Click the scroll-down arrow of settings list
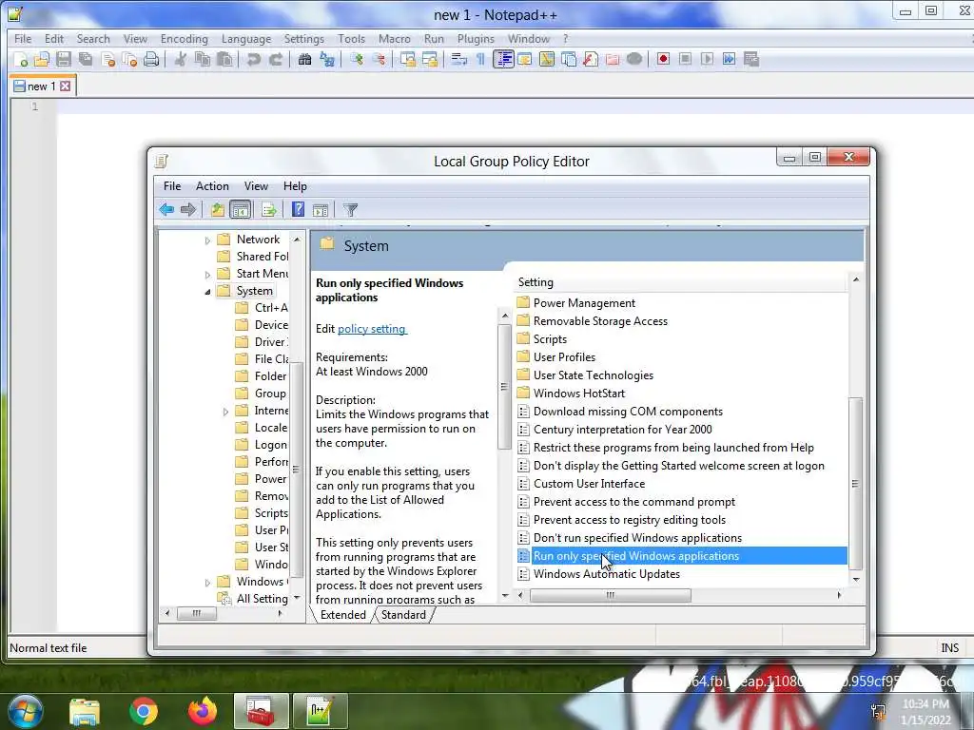The image size is (974, 730). [856, 580]
